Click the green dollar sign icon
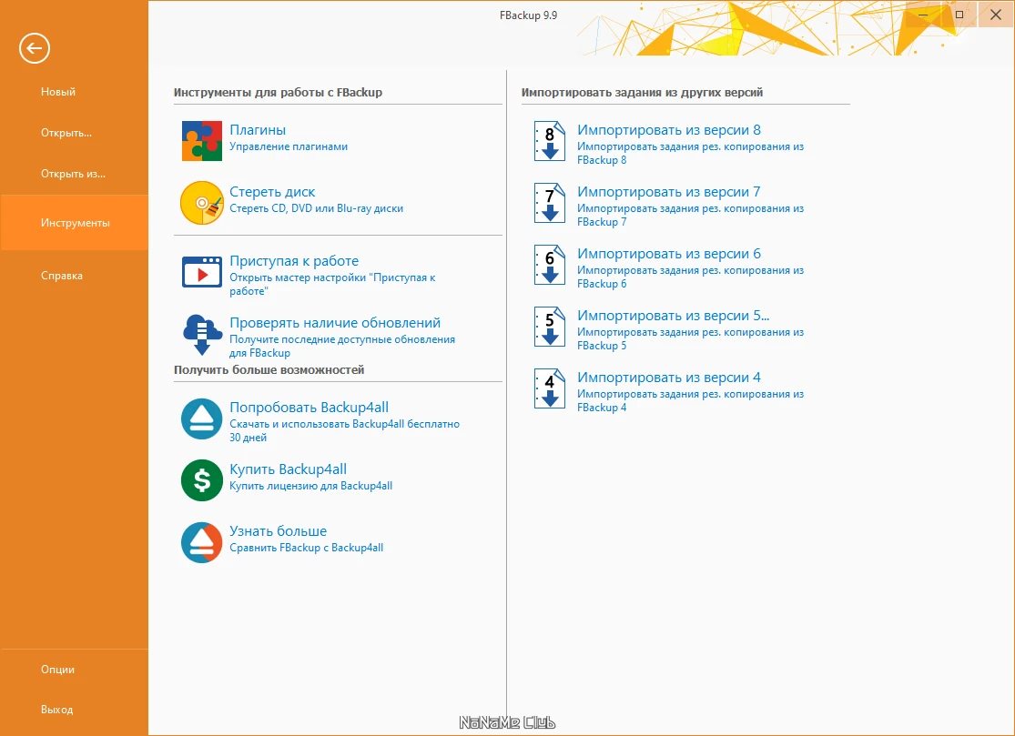Screen dimensions: 1015x736 click(x=202, y=480)
